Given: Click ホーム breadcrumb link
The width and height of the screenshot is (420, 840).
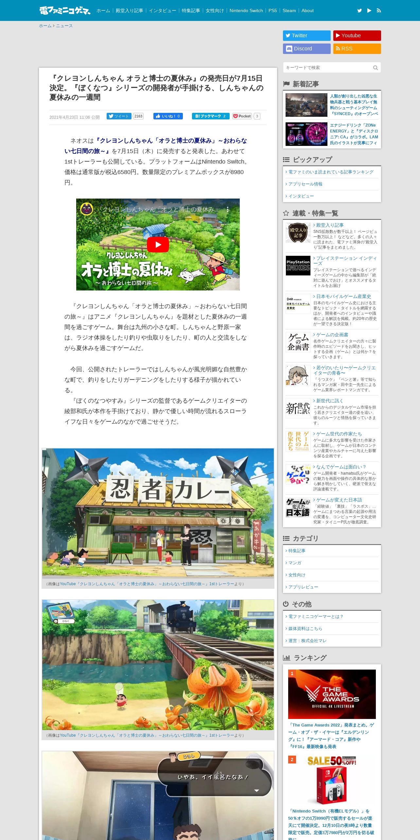Looking at the screenshot, I should point(45,26).
